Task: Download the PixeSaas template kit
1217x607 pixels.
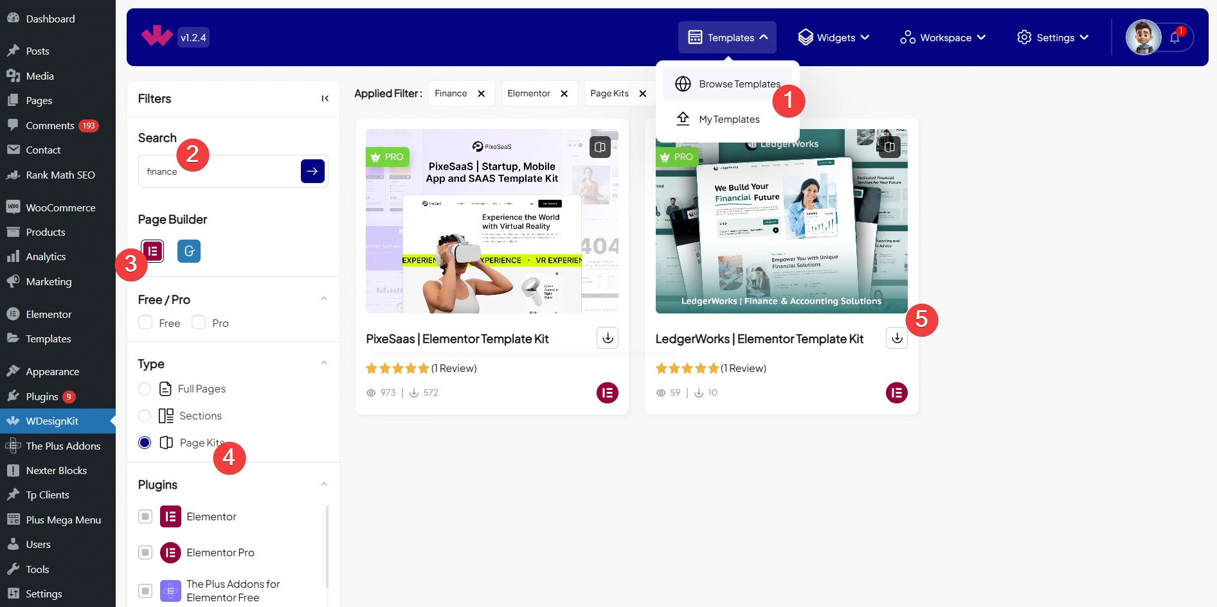Action: pyautogui.click(x=608, y=338)
